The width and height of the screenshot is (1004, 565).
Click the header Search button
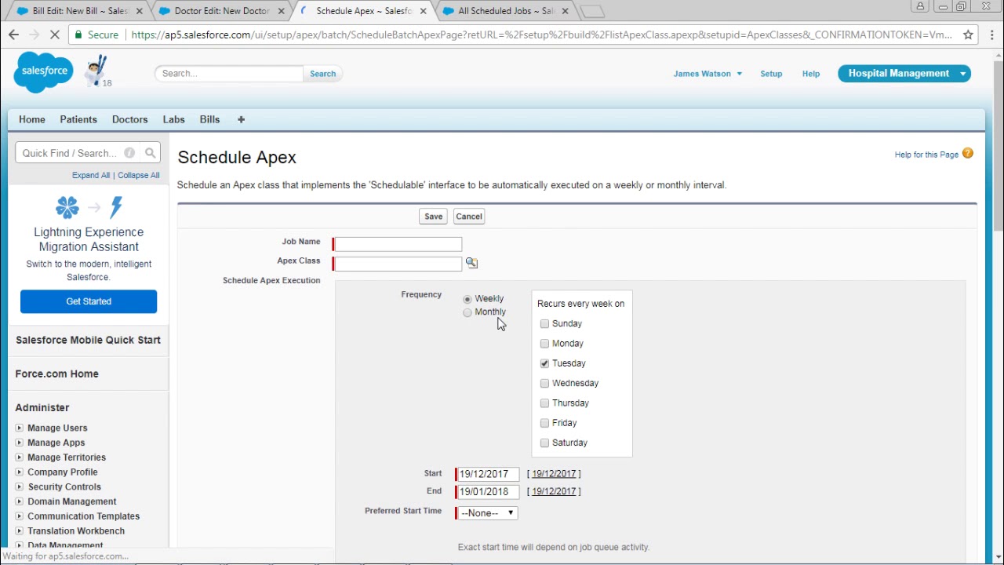[322, 74]
